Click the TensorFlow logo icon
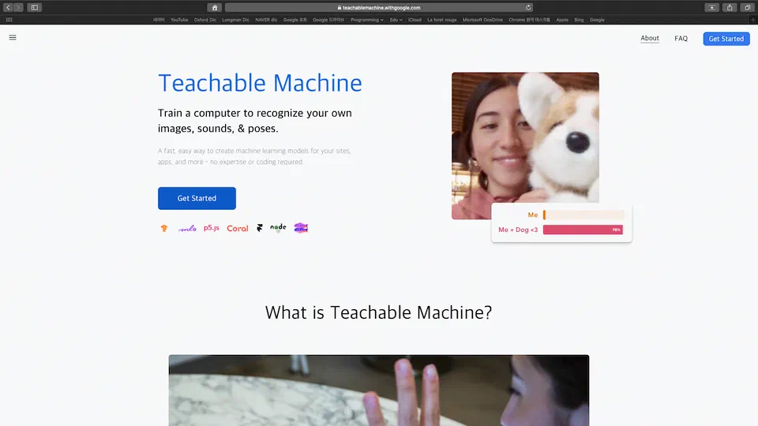This screenshot has height=426, width=758. coord(164,228)
